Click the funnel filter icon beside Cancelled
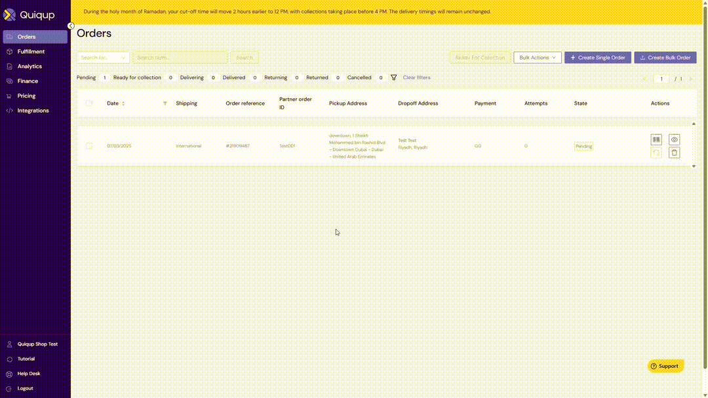This screenshot has height=398, width=708. click(x=394, y=77)
